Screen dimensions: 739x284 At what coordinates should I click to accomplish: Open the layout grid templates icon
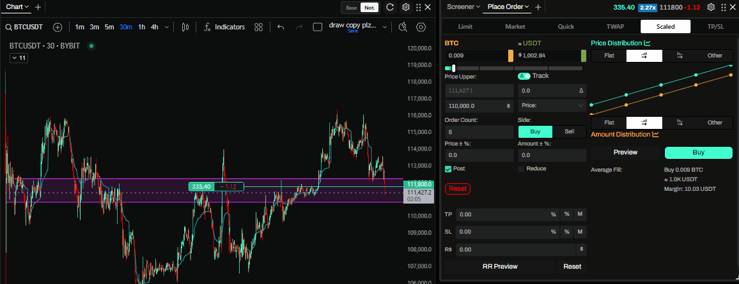click(x=258, y=27)
